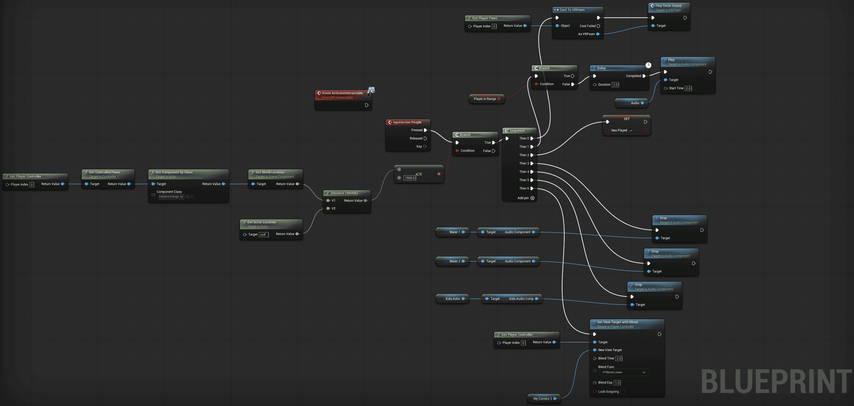Viewport: 854px width, 406px height.
Task: Click the Branch node header icon
Action: (x=536, y=68)
